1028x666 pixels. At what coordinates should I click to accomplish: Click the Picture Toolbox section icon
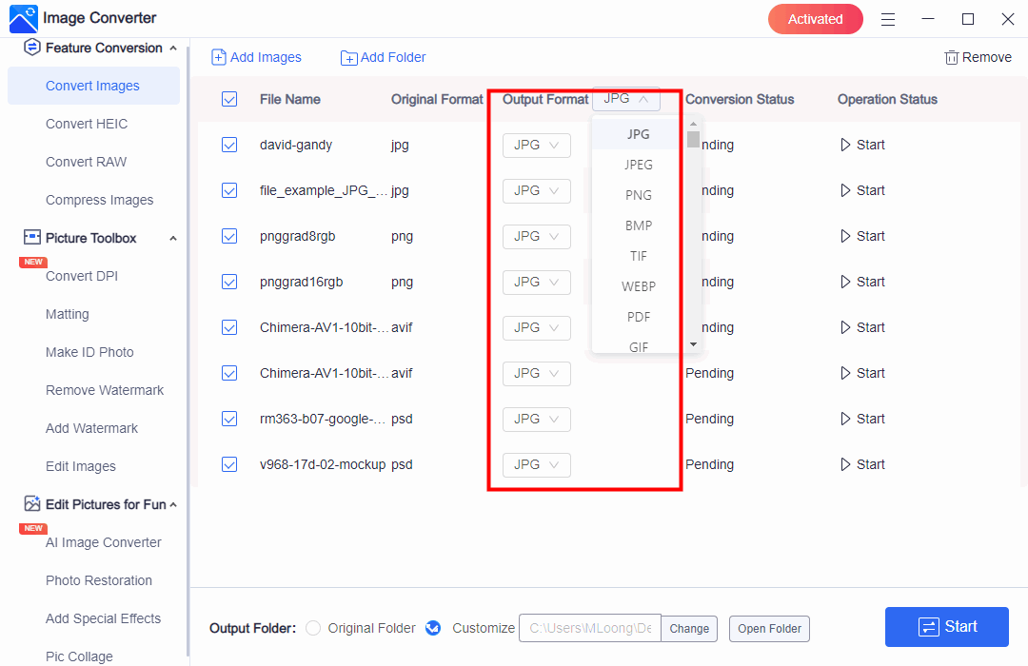31,238
